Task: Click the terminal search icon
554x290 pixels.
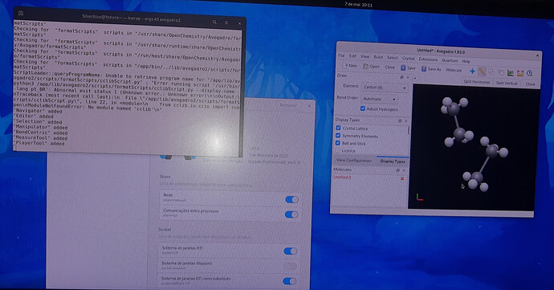Action: coord(214,22)
